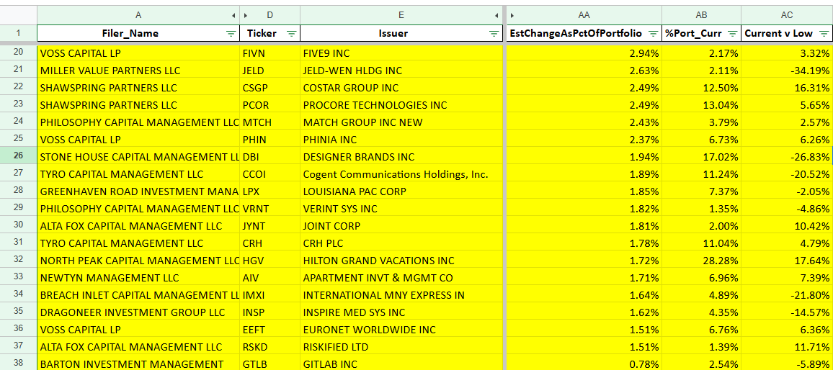Select HILTON GRAND VACATIONS INC cell

pos(401,261)
